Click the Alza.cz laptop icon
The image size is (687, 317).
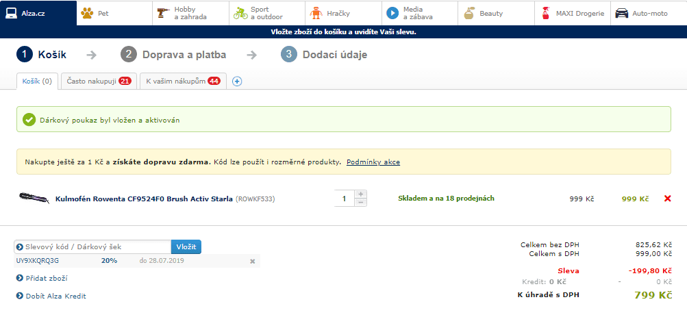click(12, 13)
